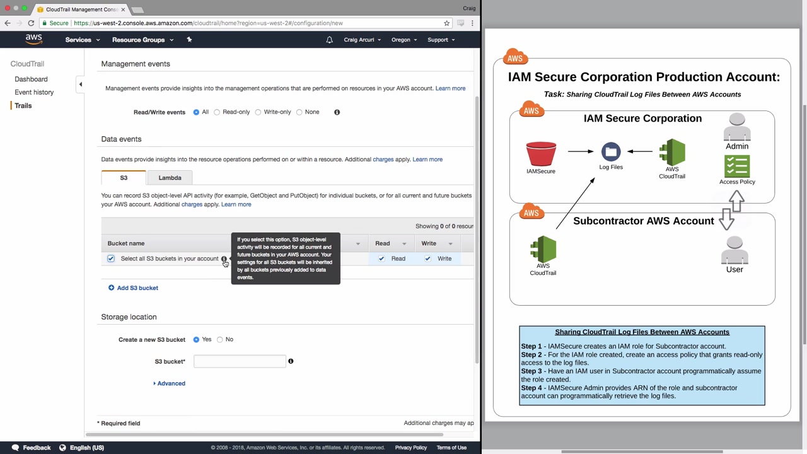Choose Yes for Create a new S3 bucket
The width and height of the screenshot is (807, 454).
point(196,340)
